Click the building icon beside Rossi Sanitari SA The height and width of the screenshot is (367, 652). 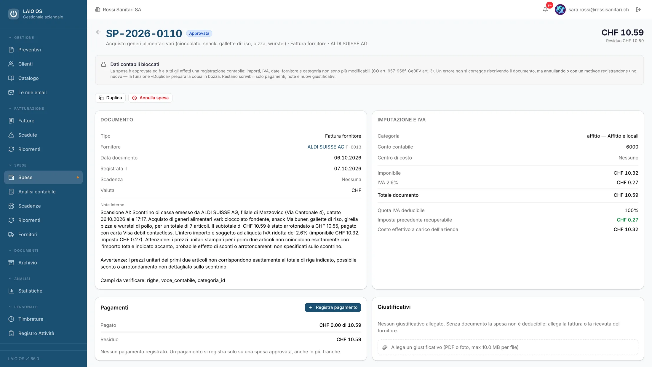click(x=98, y=9)
